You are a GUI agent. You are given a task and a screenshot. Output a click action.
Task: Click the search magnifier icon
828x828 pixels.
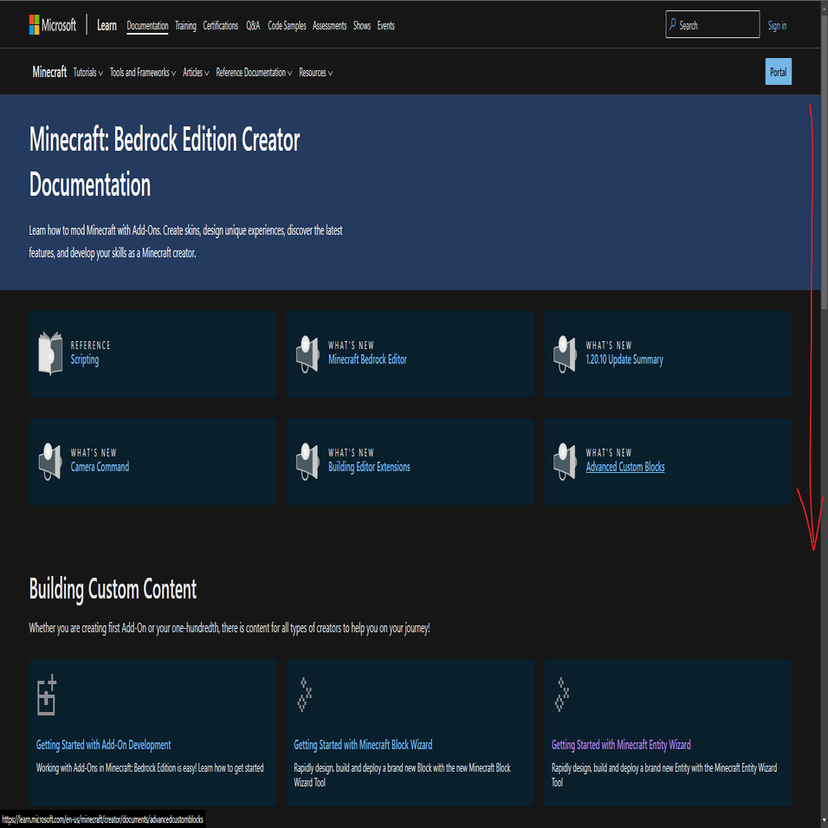[x=672, y=24]
